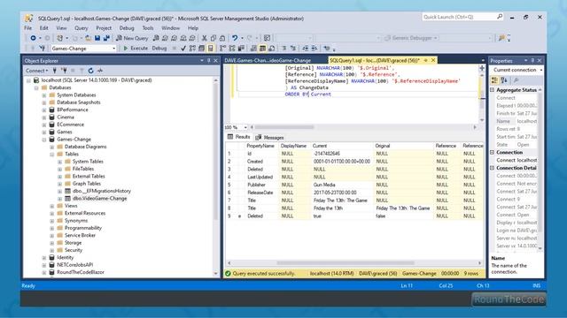Expand the Programmability folder
567x318 pixels.
pyautogui.click(x=52, y=228)
